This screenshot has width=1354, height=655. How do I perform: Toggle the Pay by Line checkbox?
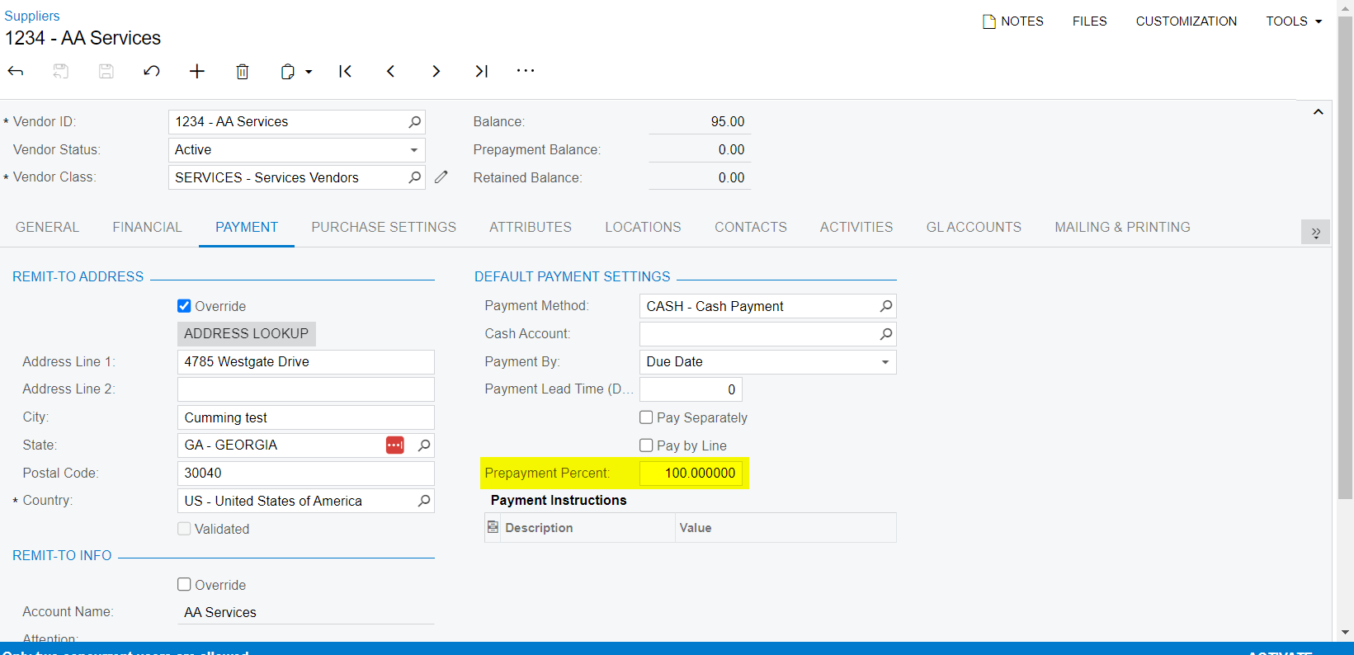(x=646, y=445)
